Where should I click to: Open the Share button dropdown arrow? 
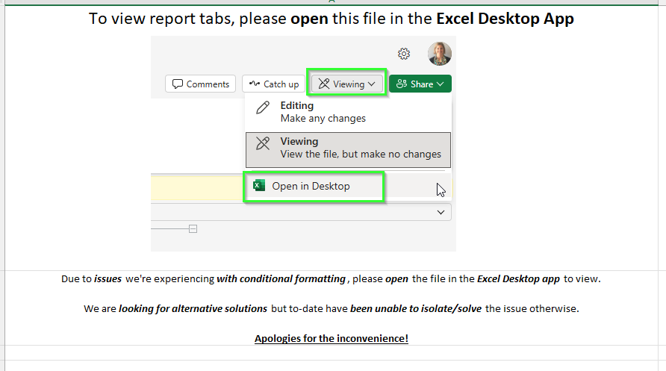tap(441, 84)
